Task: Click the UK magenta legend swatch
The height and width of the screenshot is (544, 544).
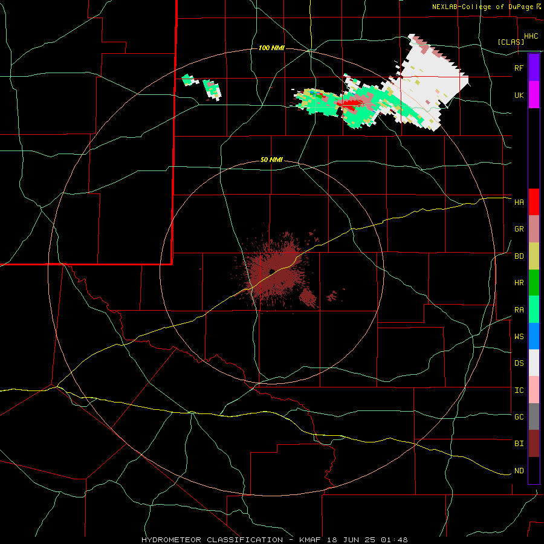Action: (534, 95)
